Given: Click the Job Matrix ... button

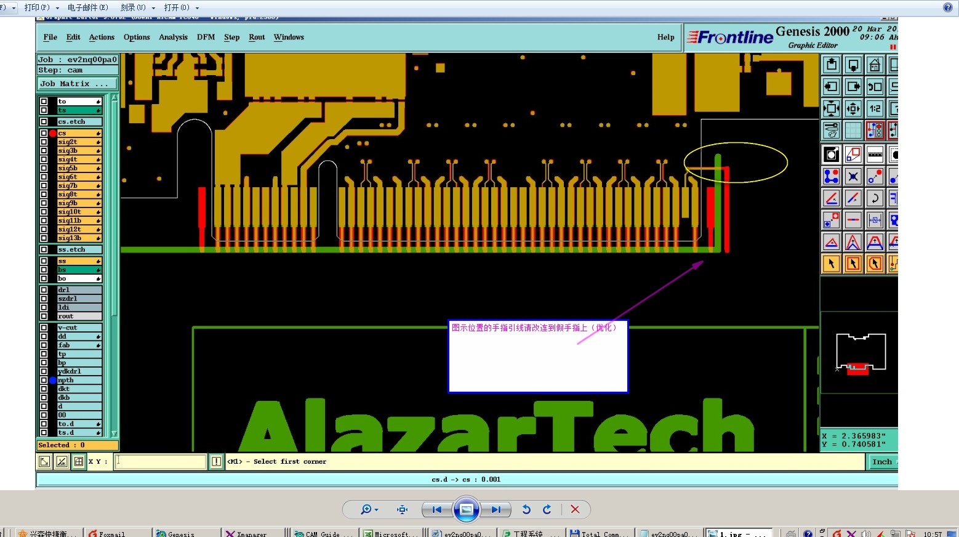Looking at the screenshot, I should click(x=78, y=84).
